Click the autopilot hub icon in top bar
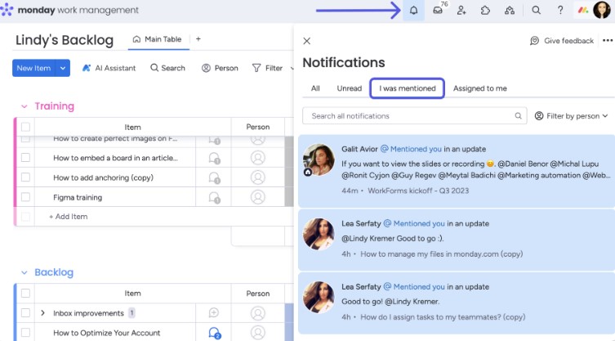 pyautogui.click(x=510, y=10)
